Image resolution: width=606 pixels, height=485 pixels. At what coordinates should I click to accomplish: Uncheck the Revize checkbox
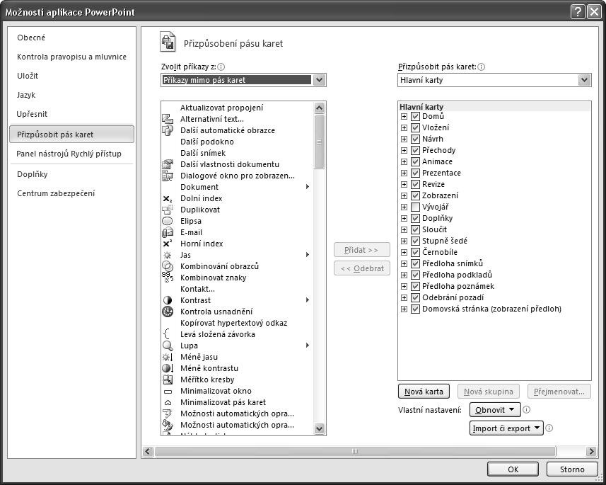point(416,184)
